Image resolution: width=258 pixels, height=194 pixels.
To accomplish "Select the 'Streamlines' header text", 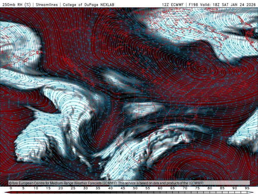I will 47,5.
